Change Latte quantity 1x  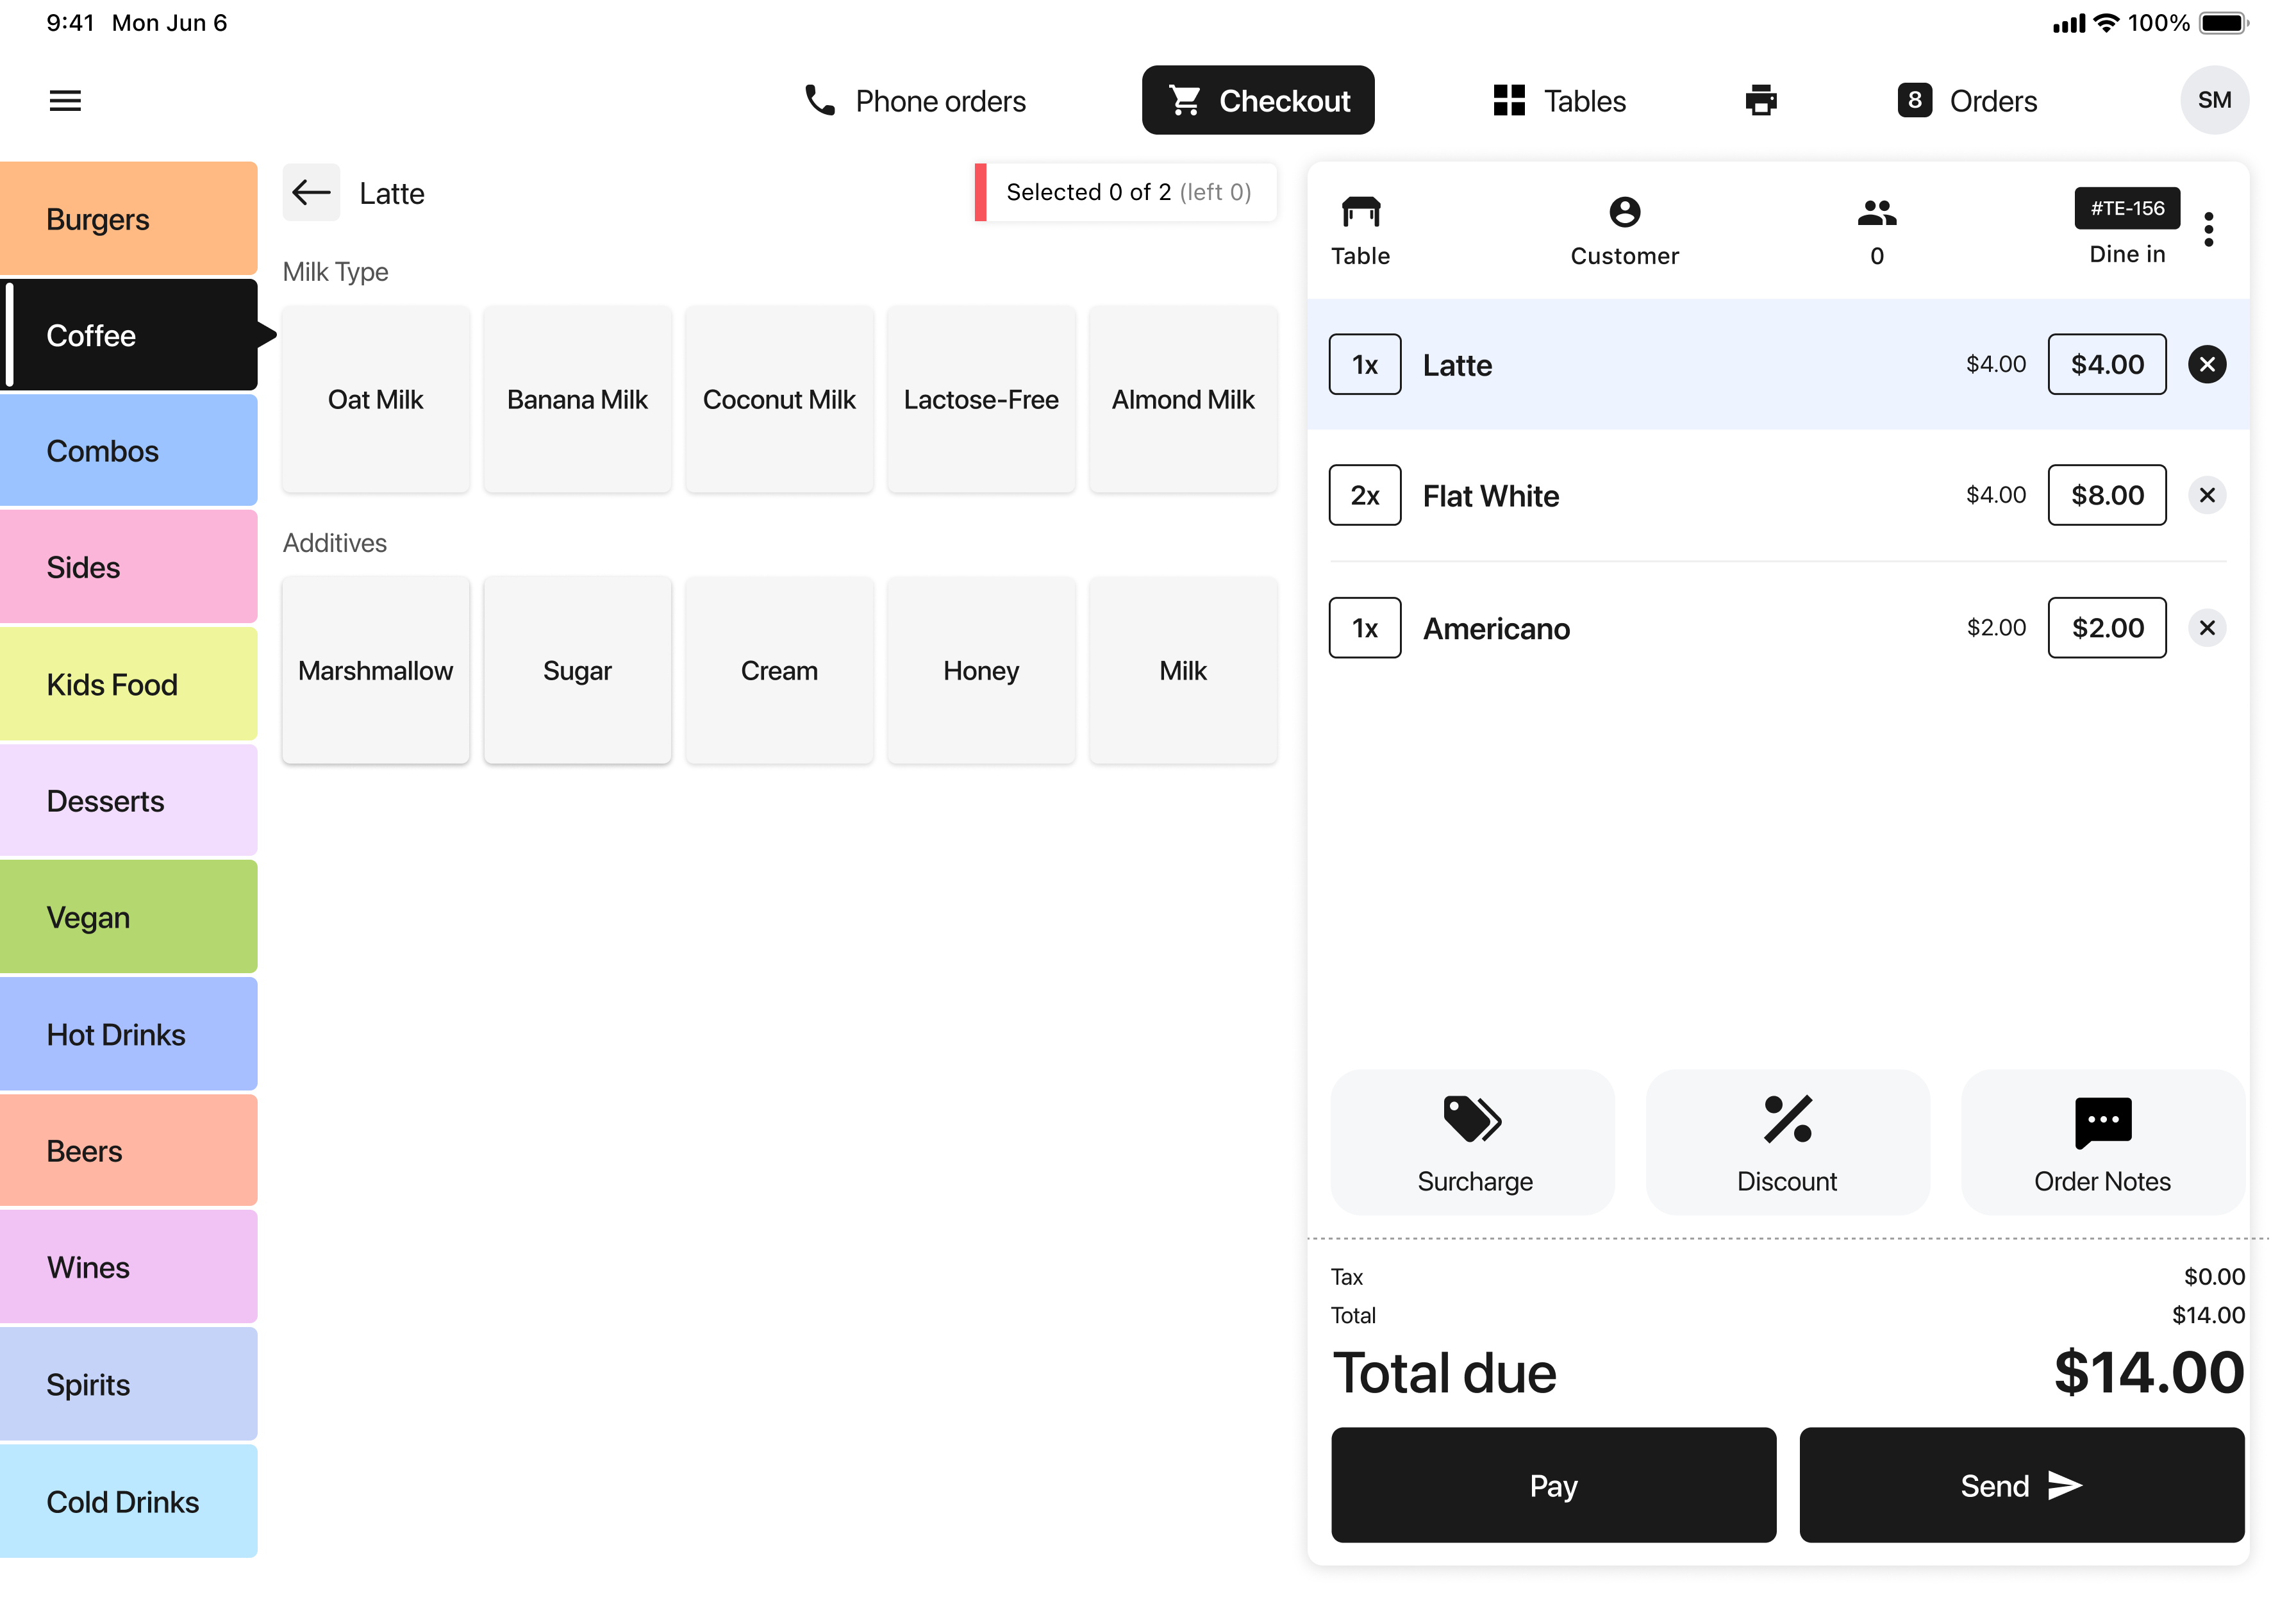click(x=1365, y=364)
